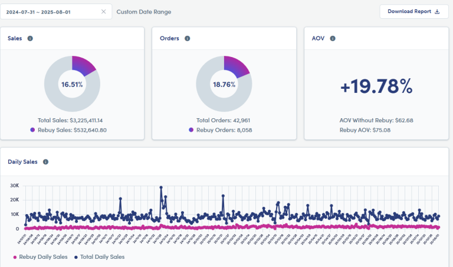Image resolution: width=453 pixels, height=267 pixels.
Task: Click the purple Rebuy slice in Sales donut
Action: (x=83, y=65)
